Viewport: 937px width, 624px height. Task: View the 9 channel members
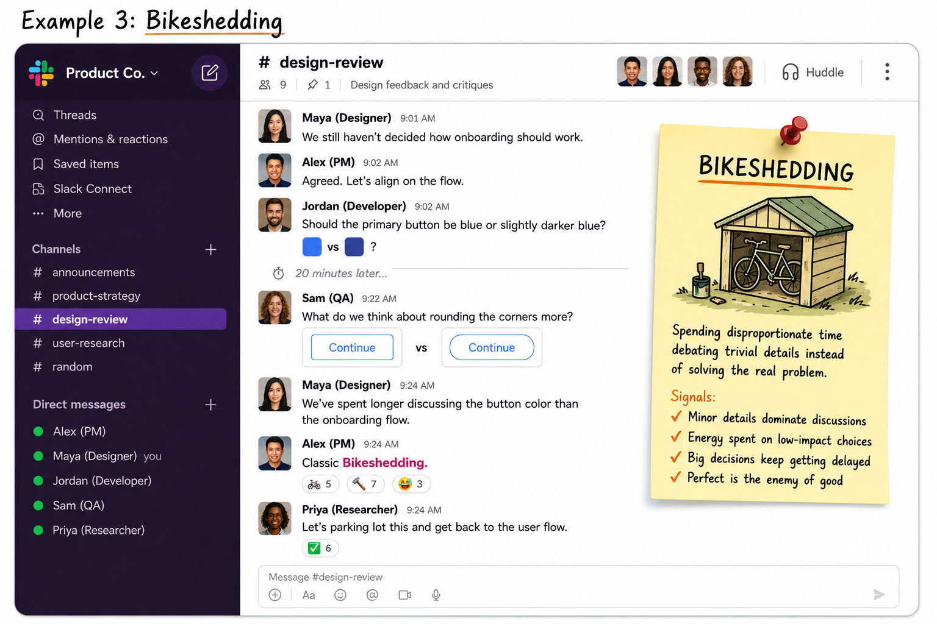pyautogui.click(x=273, y=85)
